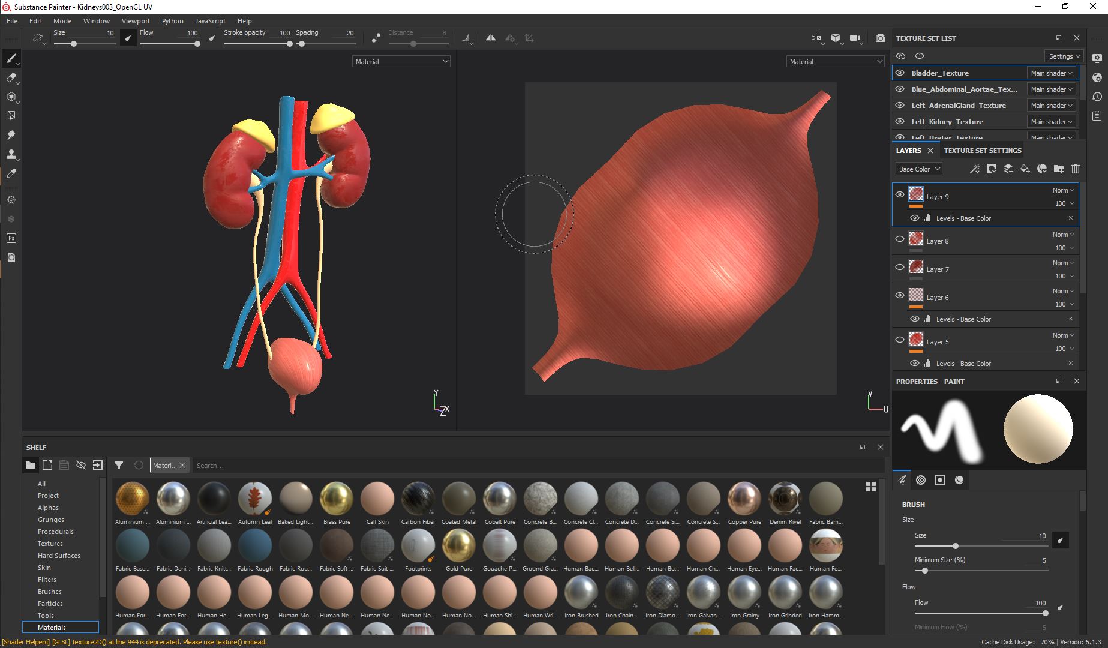Show Layer 8 via its eye toggle

tap(900, 239)
